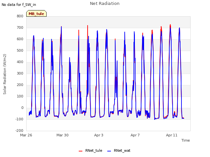This screenshot has height=157, width=210.
Task: Click the 100 y-axis tick label
Action: coord(20,96)
